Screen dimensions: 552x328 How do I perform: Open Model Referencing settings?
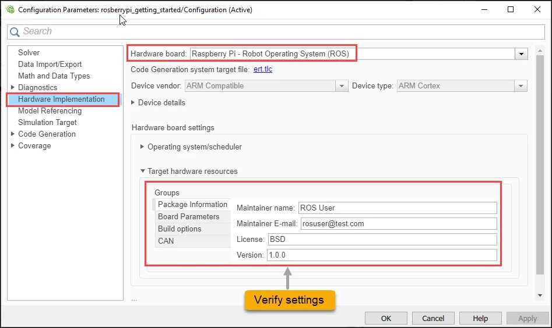coord(50,110)
